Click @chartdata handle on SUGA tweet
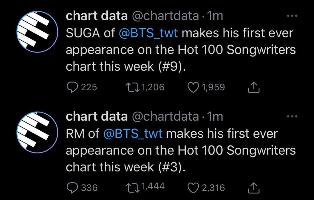The image size is (314, 200). [x=165, y=16]
